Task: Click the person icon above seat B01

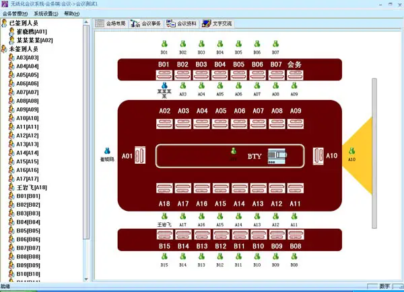Action: [164, 44]
